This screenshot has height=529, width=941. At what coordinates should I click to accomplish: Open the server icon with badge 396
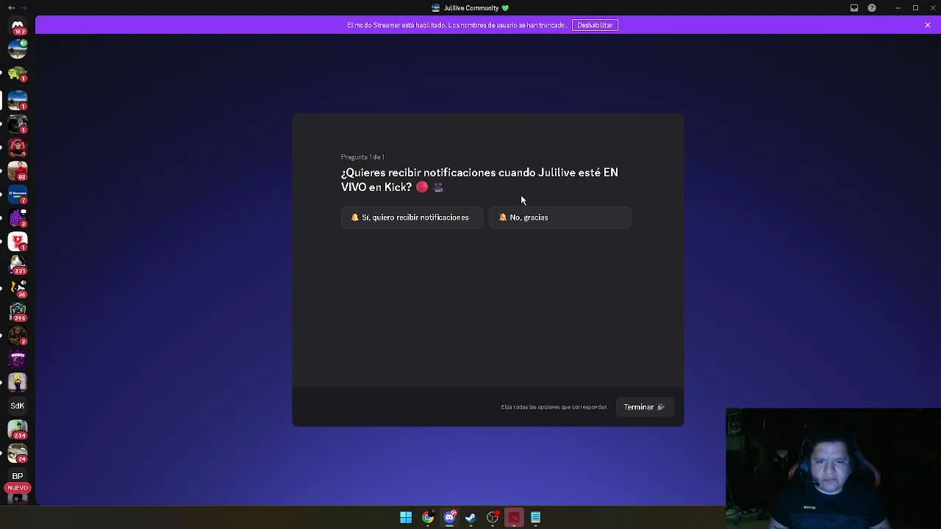tap(18, 312)
